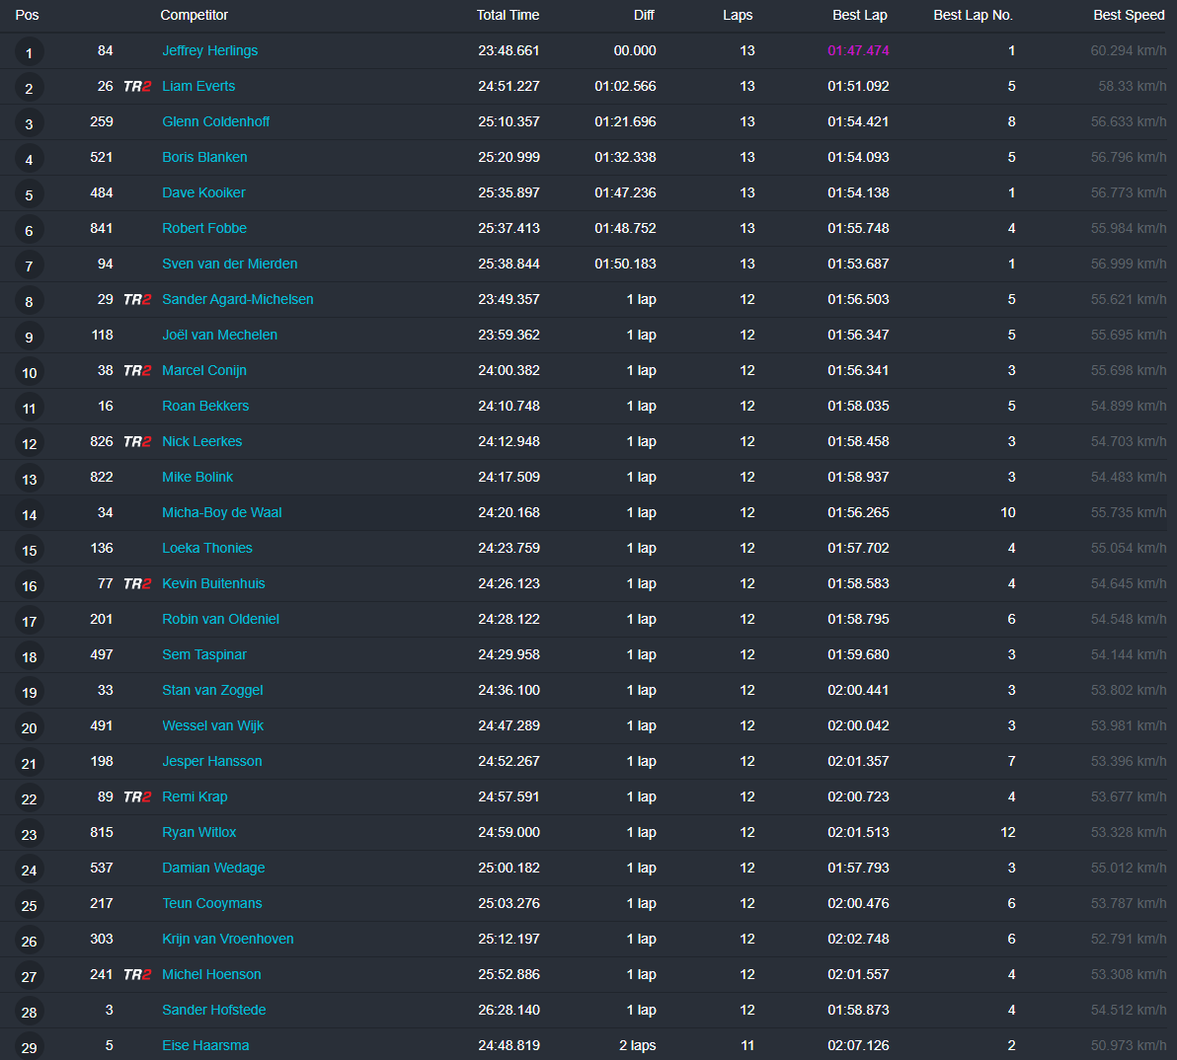Click the TR2 badge beside Sander Agard-Michelsen
Image resolution: width=1177 pixels, height=1060 pixels.
[x=137, y=299]
